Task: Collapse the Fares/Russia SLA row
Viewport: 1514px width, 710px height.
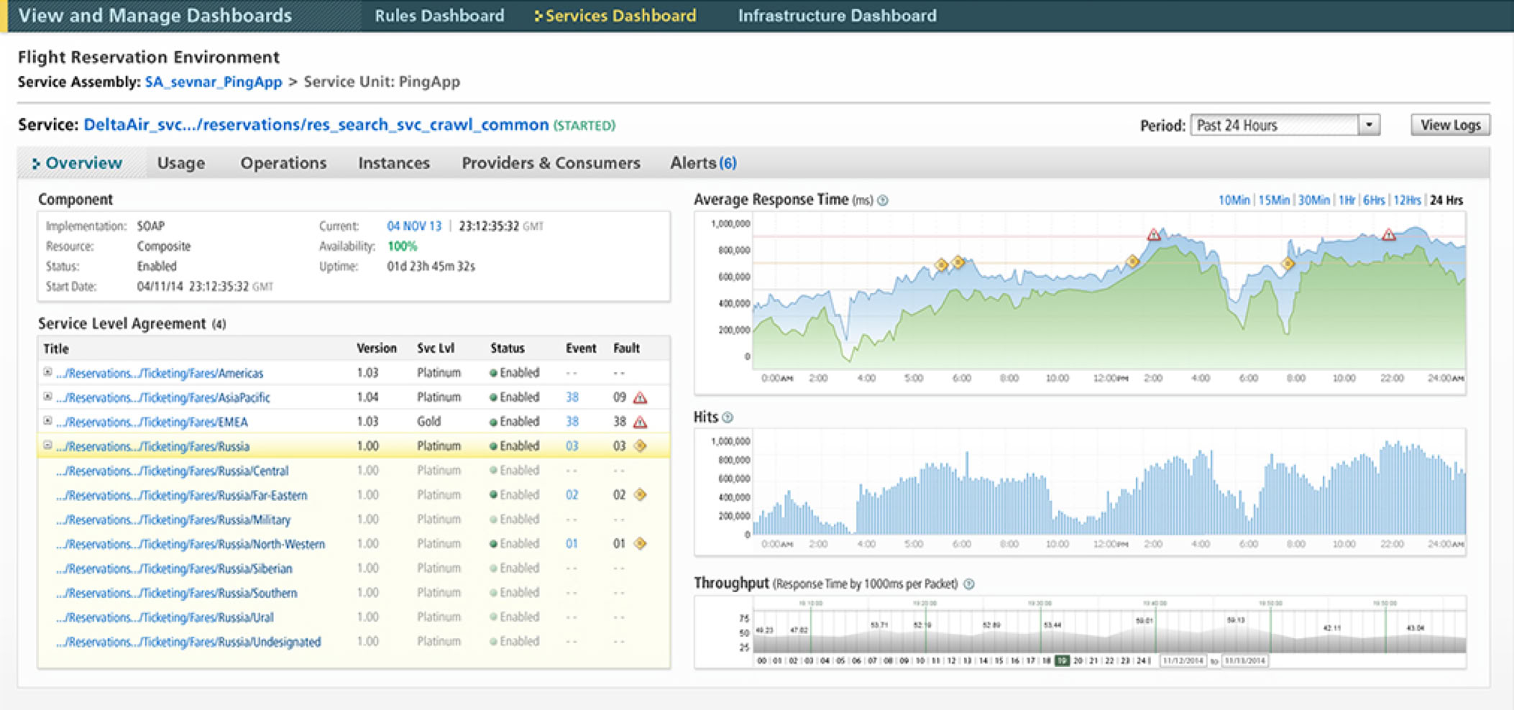Action: point(47,446)
